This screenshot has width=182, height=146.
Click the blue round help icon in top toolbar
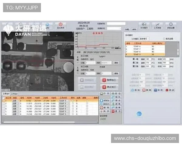[48, 25]
